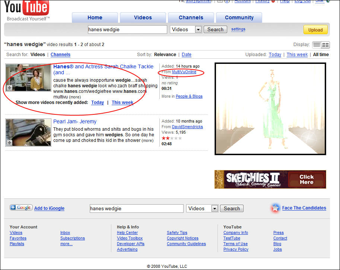Open the Channels tab

click(x=191, y=17)
